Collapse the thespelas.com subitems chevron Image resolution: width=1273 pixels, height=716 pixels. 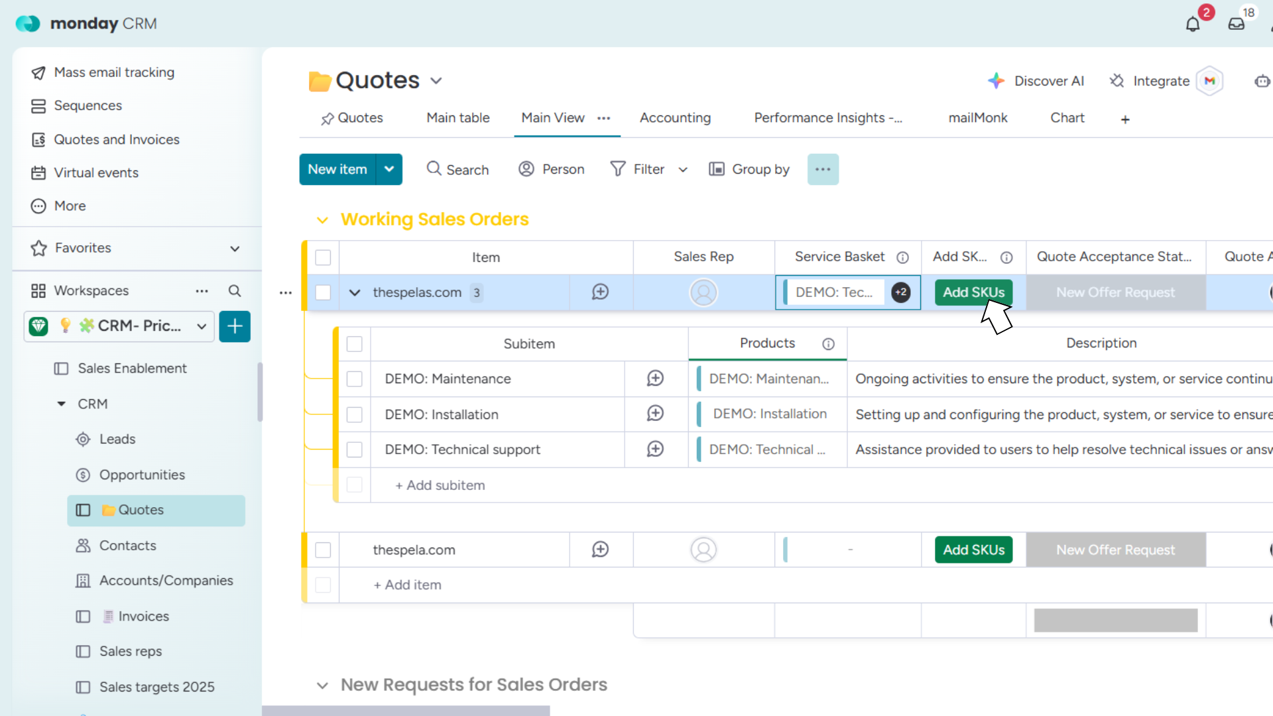pyautogui.click(x=355, y=292)
